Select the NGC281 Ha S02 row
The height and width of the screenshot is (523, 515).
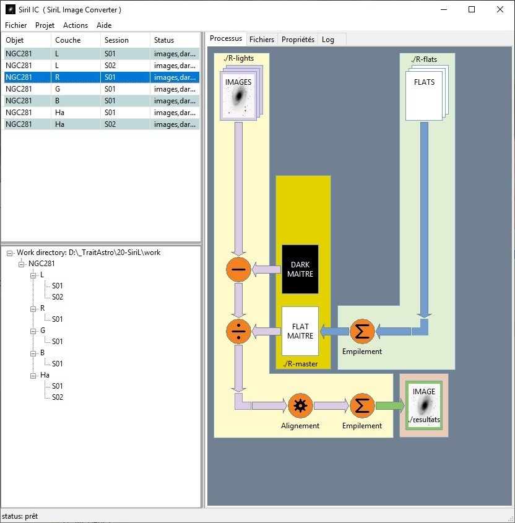100,124
